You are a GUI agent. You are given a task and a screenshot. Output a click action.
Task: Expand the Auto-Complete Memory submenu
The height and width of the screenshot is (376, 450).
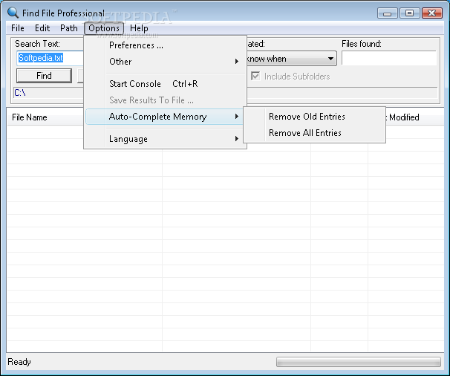coord(166,117)
